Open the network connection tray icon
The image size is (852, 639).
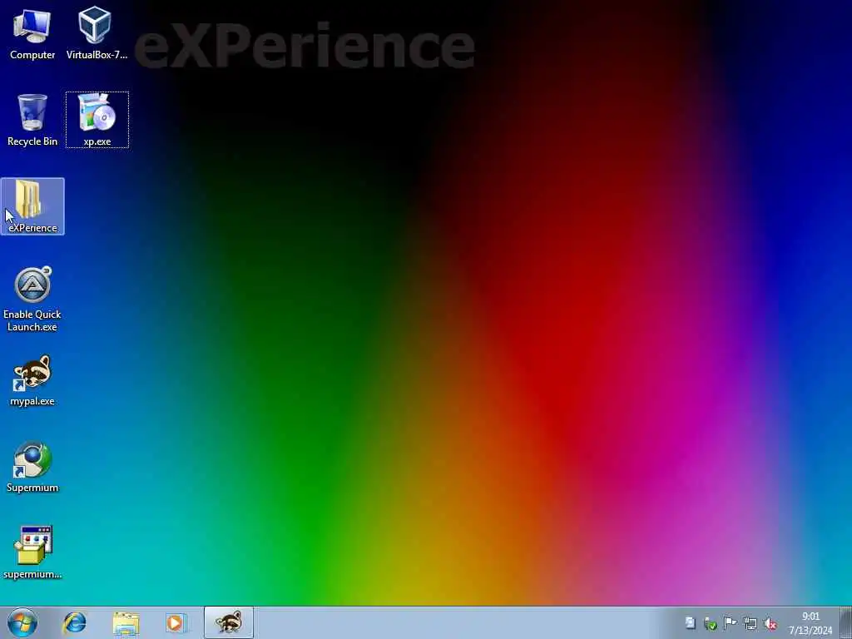pos(750,623)
